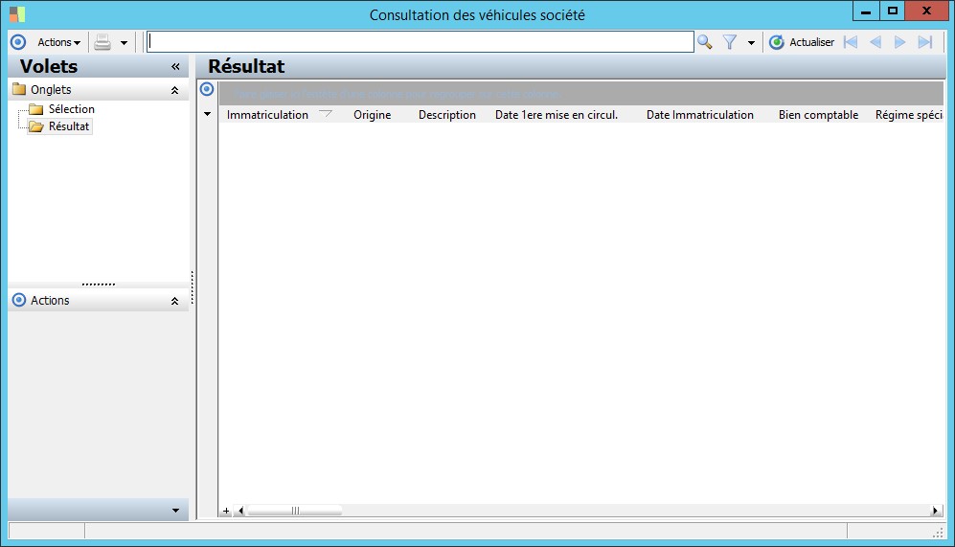Go to first record arrow

tap(851, 42)
